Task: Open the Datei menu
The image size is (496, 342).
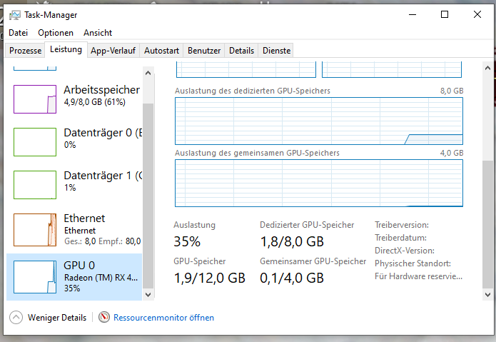Action: pos(18,33)
